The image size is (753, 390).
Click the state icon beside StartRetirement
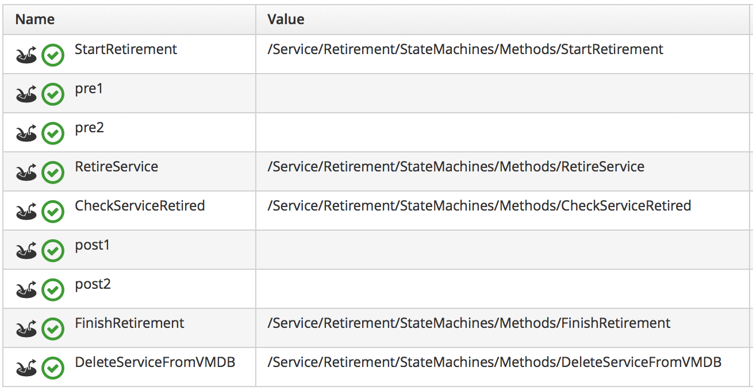(26, 55)
